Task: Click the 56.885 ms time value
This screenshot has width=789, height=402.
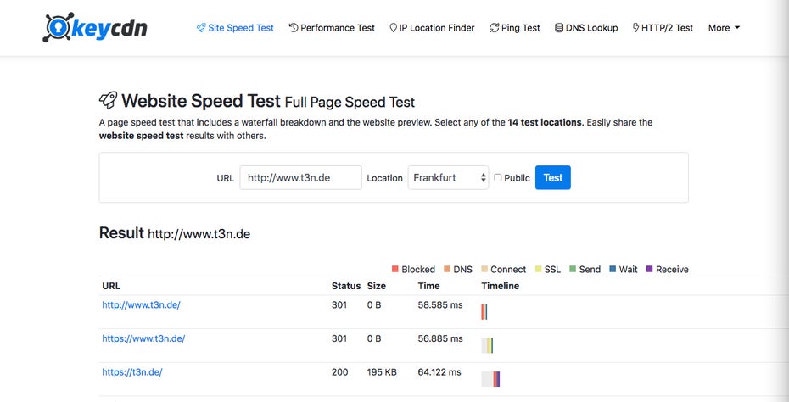Action: pos(440,338)
